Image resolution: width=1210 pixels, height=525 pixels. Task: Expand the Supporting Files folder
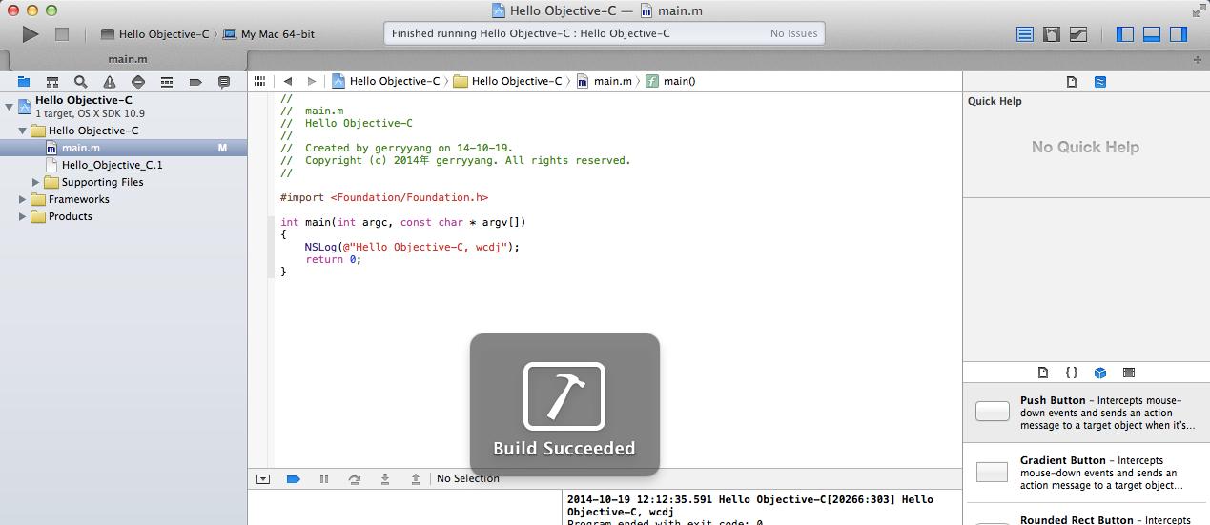point(36,182)
